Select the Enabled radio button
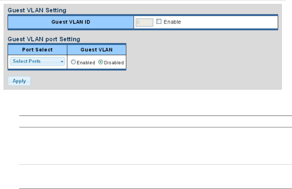292x189 pixels. 73,62
